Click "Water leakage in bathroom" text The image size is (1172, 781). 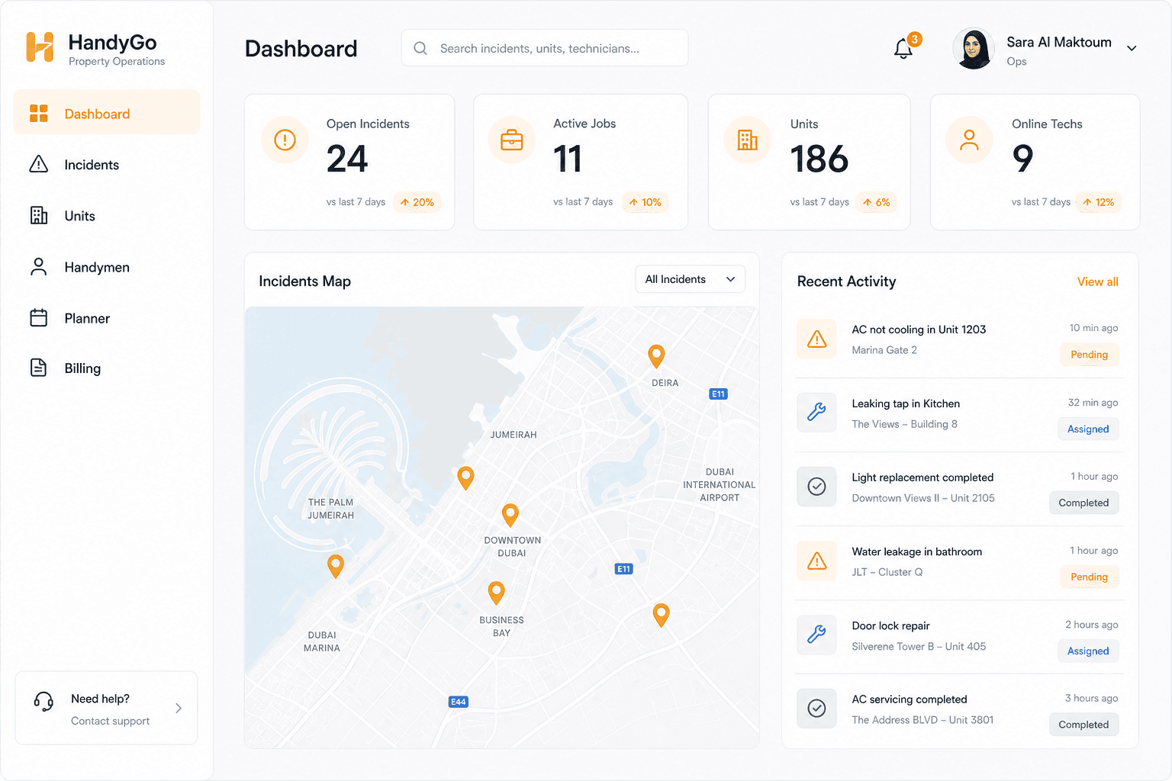916,551
